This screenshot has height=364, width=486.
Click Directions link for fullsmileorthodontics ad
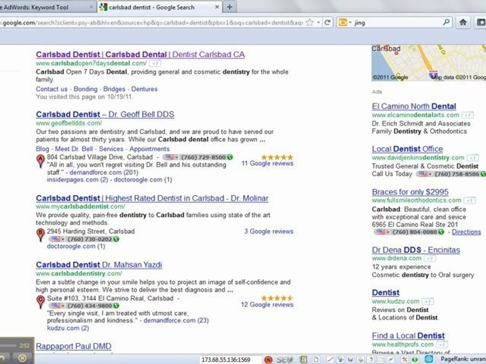(x=466, y=232)
